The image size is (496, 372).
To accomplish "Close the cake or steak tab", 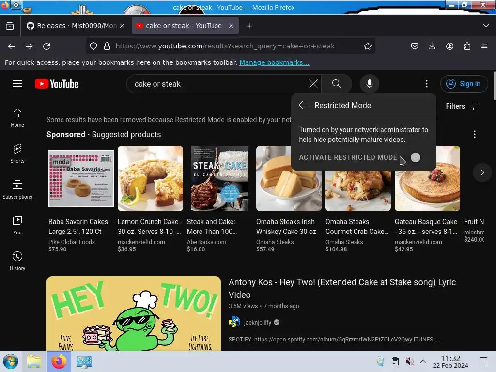I will pyautogui.click(x=231, y=26).
